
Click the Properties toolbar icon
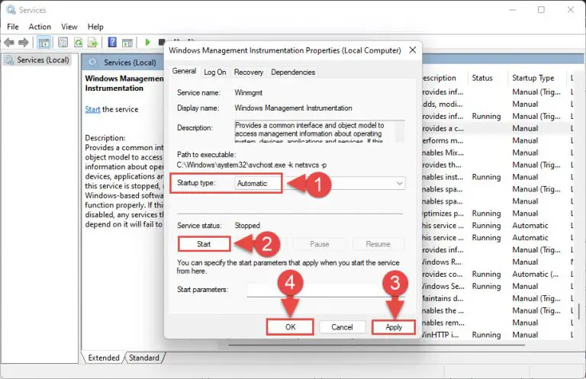pos(61,43)
